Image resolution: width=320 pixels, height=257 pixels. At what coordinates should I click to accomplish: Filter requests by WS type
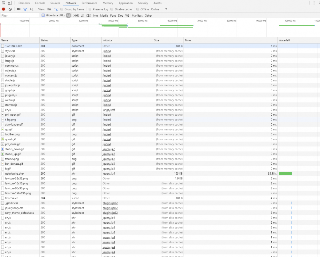[127, 15]
